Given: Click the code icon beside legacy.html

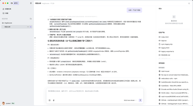Looking at the screenshot, I should (x=159, y=48).
